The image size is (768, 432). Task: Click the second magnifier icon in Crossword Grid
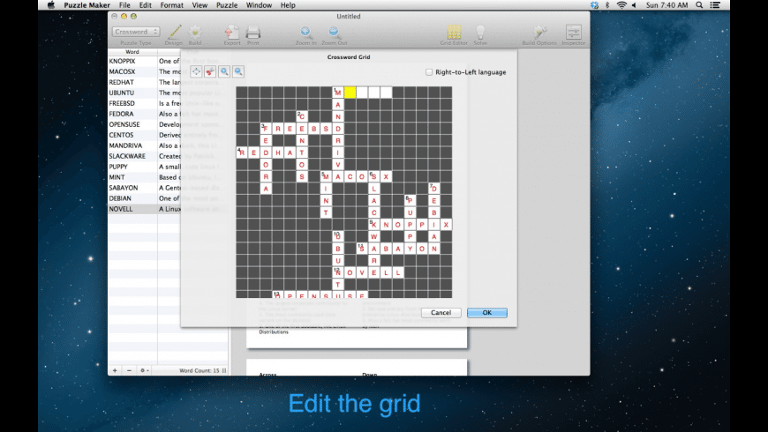point(238,71)
